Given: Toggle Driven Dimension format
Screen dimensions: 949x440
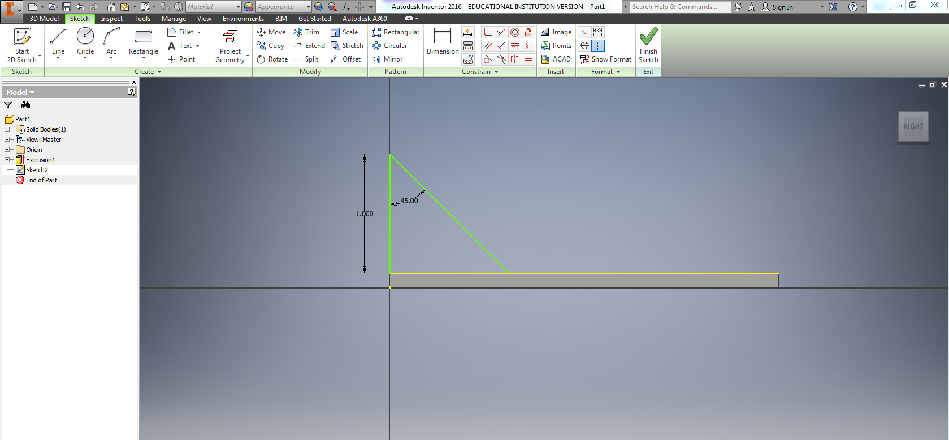Looking at the screenshot, I should pyautogui.click(x=598, y=32).
